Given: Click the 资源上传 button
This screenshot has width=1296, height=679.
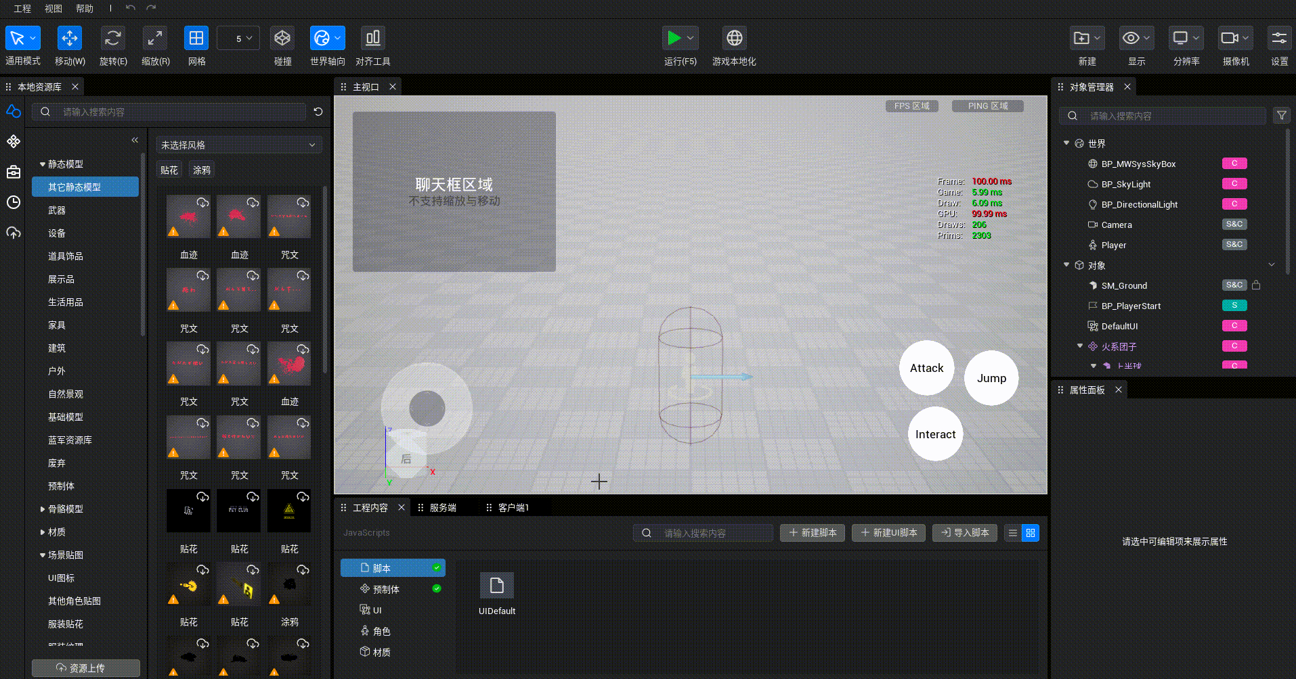Looking at the screenshot, I should [x=86, y=668].
